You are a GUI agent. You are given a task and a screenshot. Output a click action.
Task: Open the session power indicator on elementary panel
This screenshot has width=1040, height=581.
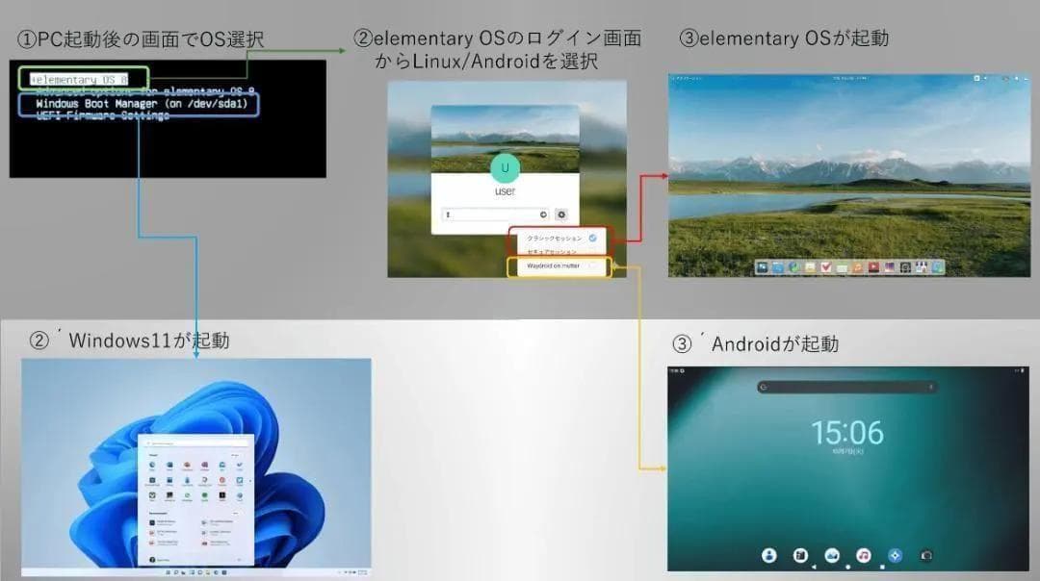point(1027,78)
